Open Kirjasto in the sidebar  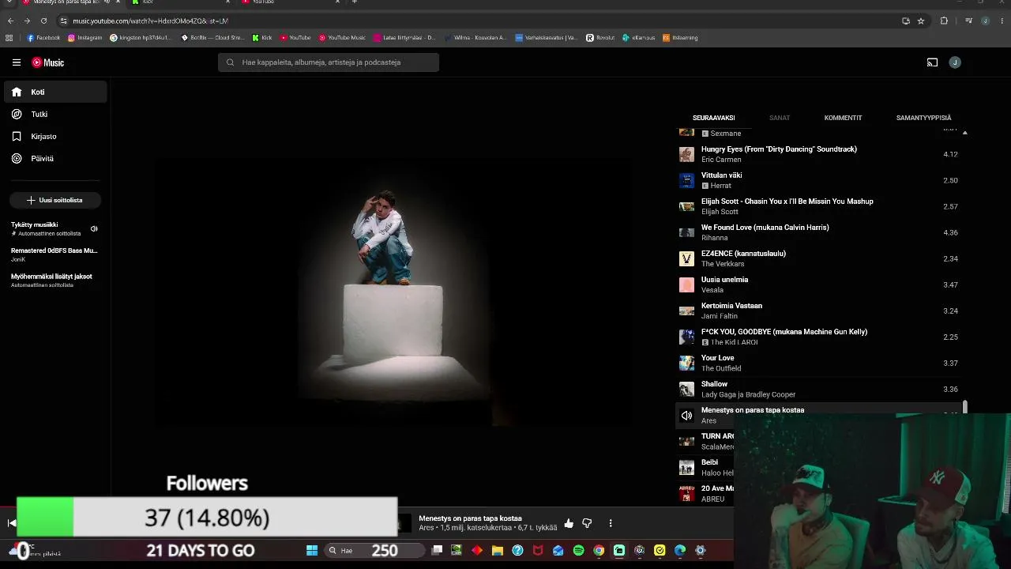(x=55, y=136)
